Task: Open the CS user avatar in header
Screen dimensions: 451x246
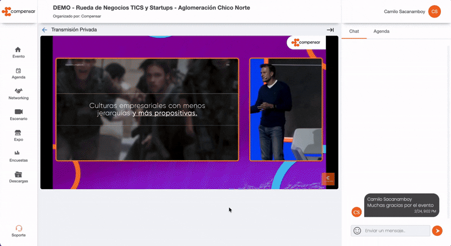Action: [x=434, y=11]
